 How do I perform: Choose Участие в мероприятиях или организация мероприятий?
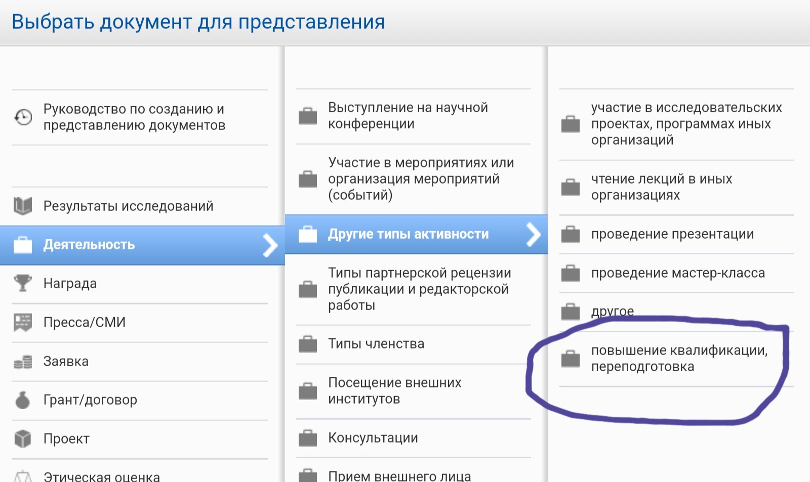[414, 179]
